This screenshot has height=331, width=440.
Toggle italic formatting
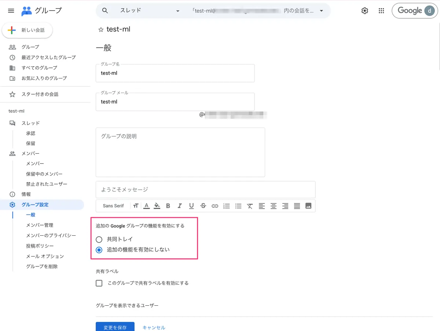(180, 206)
